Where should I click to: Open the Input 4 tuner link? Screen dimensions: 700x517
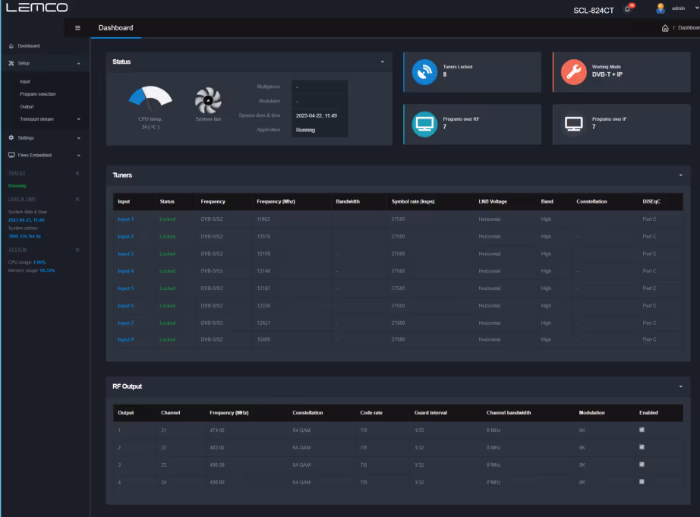pos(125,271)
